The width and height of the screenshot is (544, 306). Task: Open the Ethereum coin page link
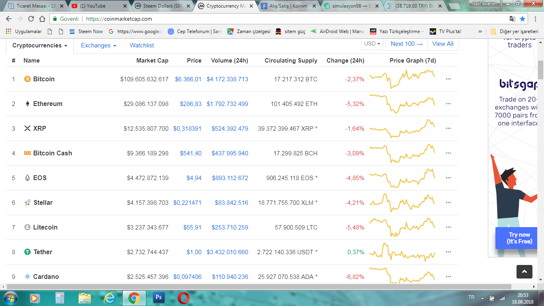click(48, 104)
